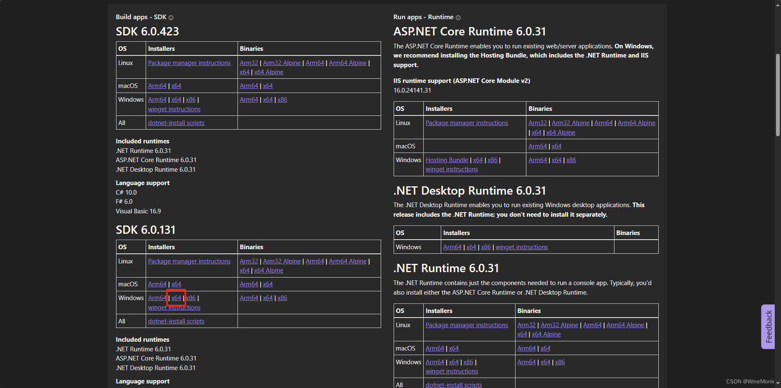
Task: Download SDK 6.0.423 Windows x86 binary
Action: point(283,100)
